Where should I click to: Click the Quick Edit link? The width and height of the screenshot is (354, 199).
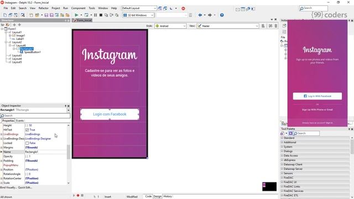[x=25, y=187]
